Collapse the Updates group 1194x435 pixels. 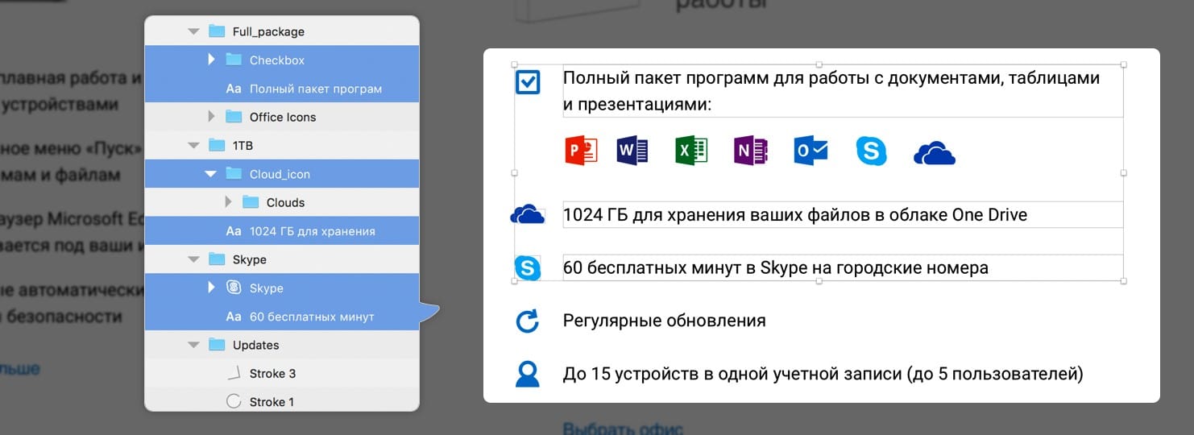pos(193,345)
